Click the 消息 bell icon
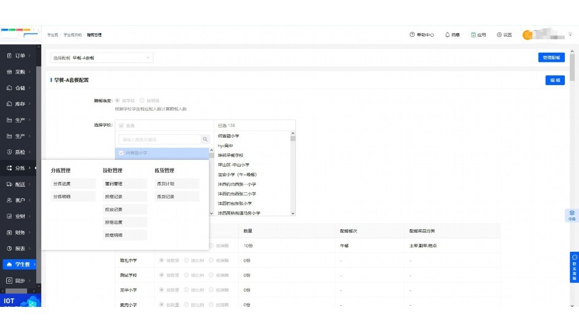The width and height of the screenshot is (579, 332). coord(448,35)
